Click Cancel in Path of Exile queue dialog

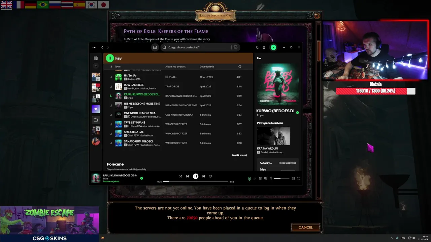pos(305,227)
